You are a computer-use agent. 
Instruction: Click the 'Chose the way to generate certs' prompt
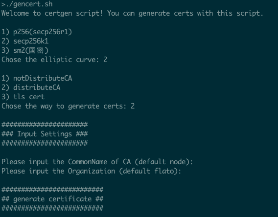point(64,106)
